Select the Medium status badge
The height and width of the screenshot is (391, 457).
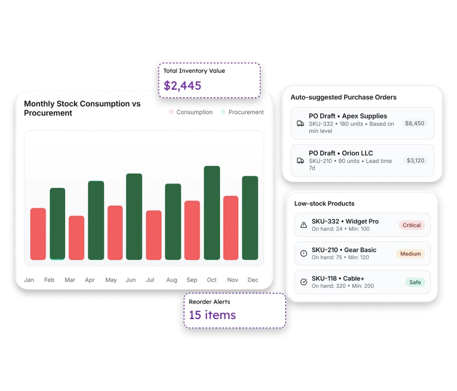(410, 254)
